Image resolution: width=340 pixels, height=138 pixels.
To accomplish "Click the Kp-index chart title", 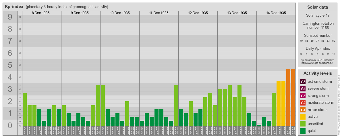I will [x=14, y=7].
